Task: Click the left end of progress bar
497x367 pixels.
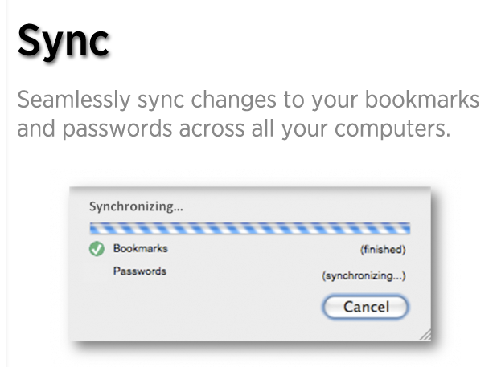Action: click(x=94, y=228)
